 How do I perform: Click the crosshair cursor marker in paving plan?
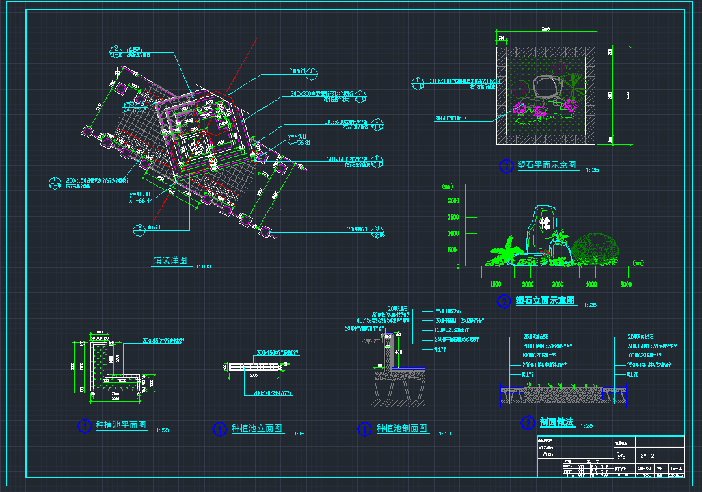[117, 72]
